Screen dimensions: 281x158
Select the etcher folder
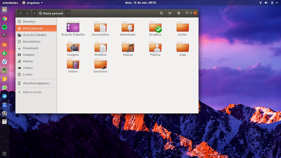[x=183, y=29]
